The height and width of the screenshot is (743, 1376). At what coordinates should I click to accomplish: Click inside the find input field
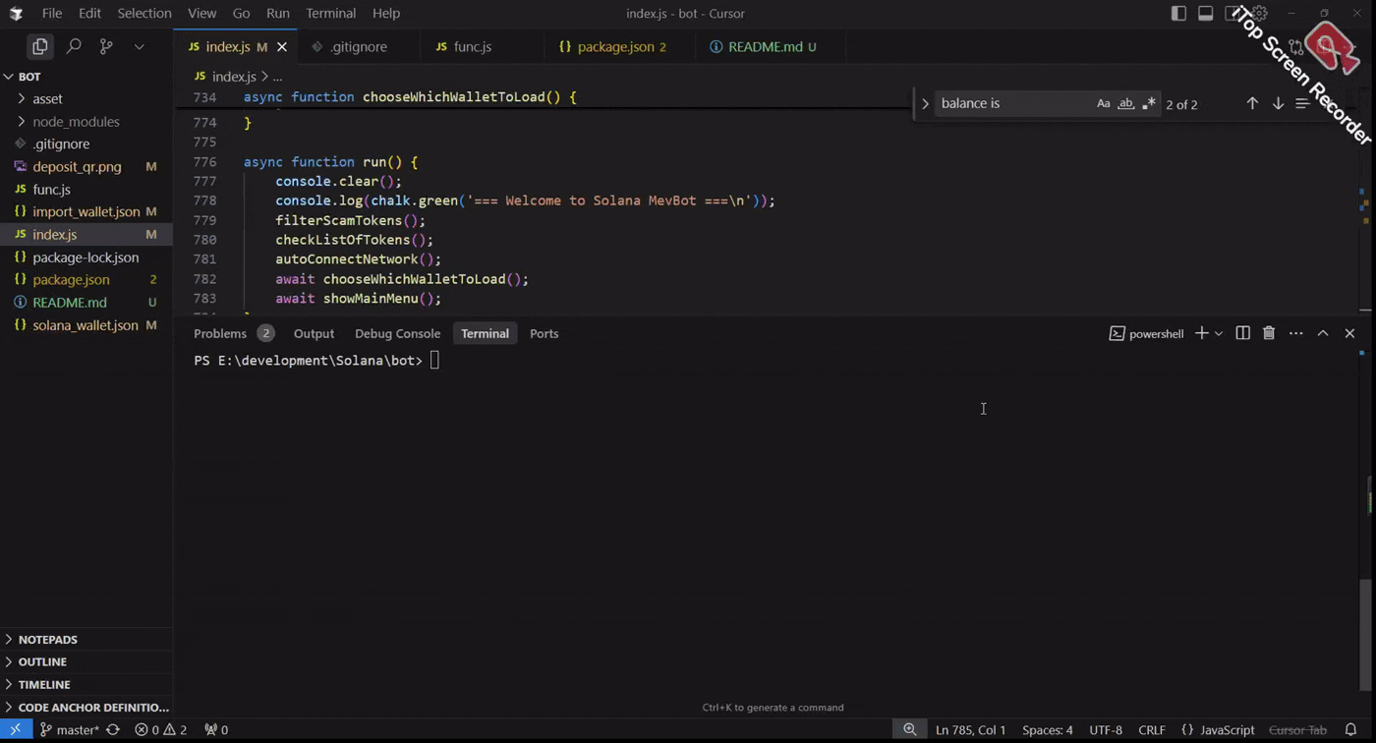(1012, 103)
